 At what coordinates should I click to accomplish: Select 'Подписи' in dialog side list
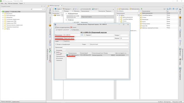(58, 54)
